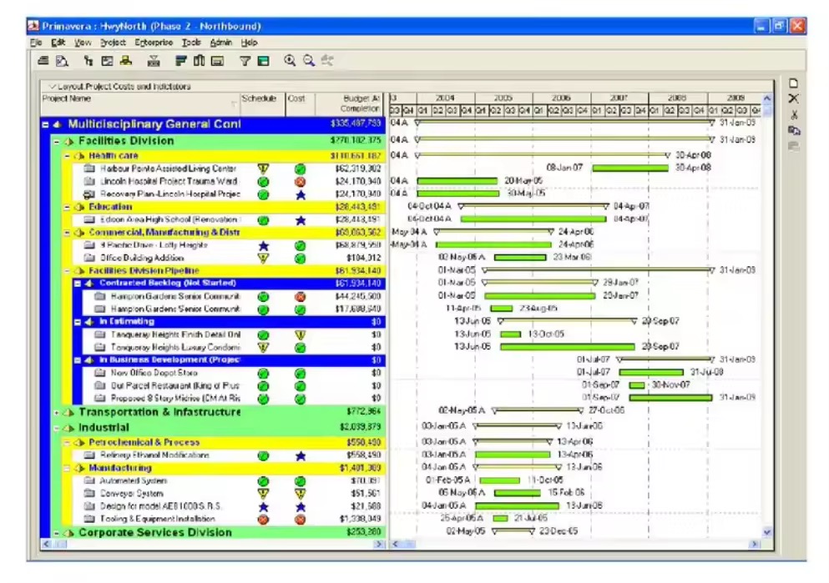This screenshot has height=583, width=829.
Task: Click the Bars icon in the toolbar
Action: pyautogui.click(x=180, y=61)
